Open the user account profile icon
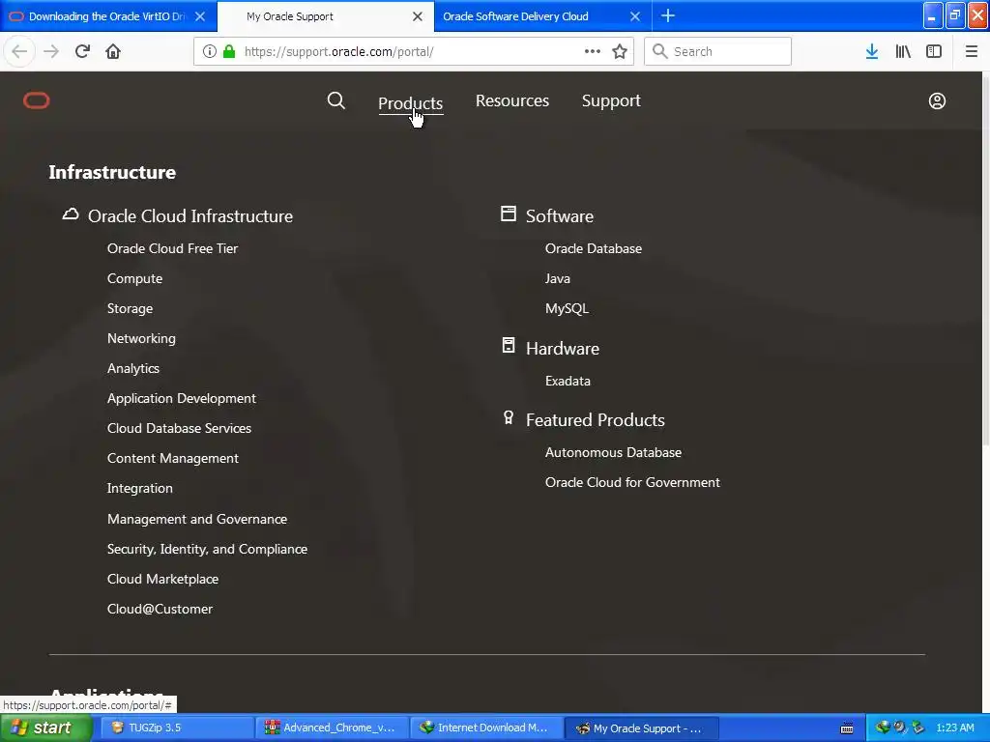Screen dimensions: 990x742 coord(937,100)
